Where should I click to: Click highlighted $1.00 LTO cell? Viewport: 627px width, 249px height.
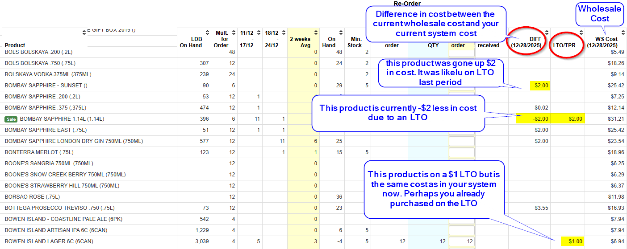[x=572, y=241]
